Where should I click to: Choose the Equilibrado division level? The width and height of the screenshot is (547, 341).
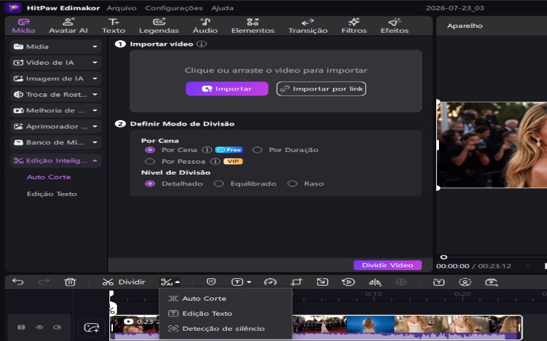pyautogui.click(x=219, y=183)
